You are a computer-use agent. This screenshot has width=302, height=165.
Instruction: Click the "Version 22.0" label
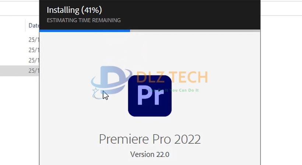[x=150, y=154]
